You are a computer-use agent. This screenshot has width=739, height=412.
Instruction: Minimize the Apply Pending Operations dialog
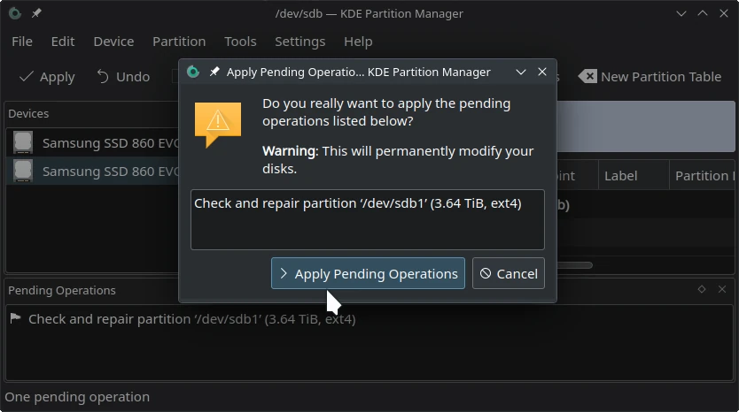521,72
